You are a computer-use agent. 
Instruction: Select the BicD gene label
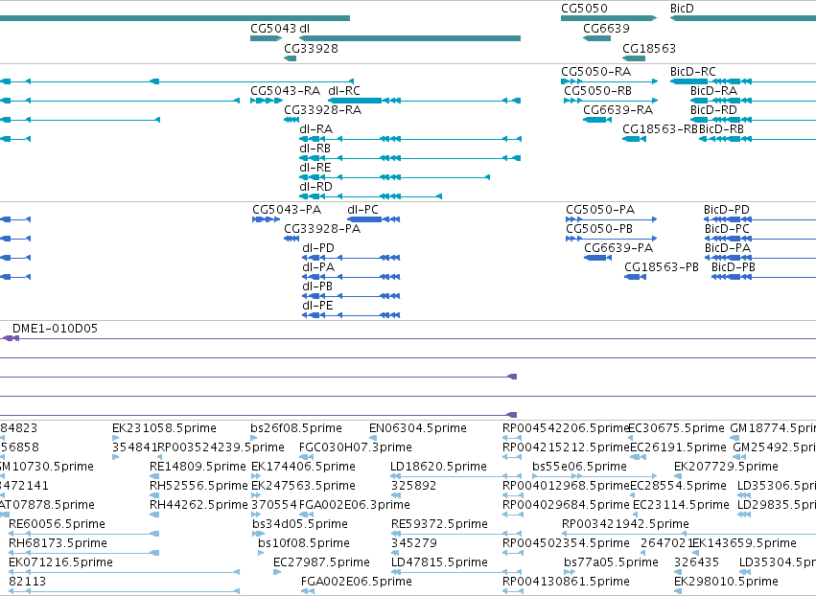pyautogui.click(x=682, y=9)
